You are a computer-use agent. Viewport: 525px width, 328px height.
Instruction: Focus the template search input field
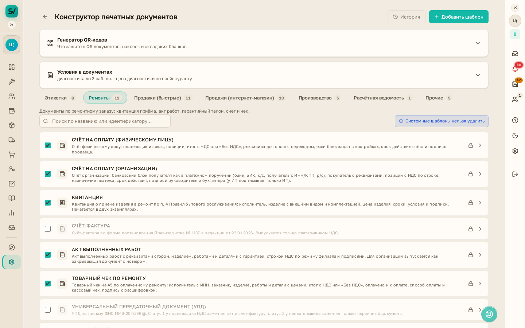click(105, 121)
